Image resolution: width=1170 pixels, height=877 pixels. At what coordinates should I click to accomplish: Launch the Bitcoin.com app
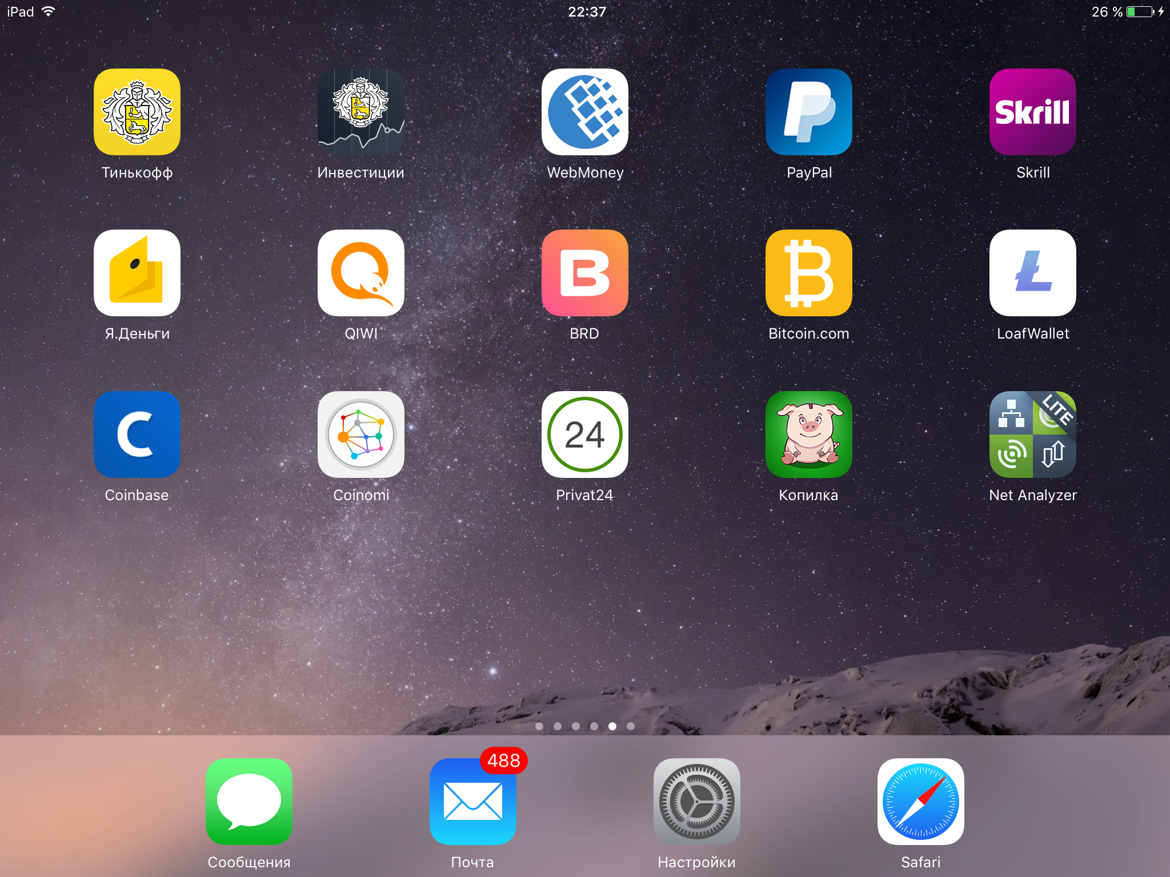tap(809, 273)
